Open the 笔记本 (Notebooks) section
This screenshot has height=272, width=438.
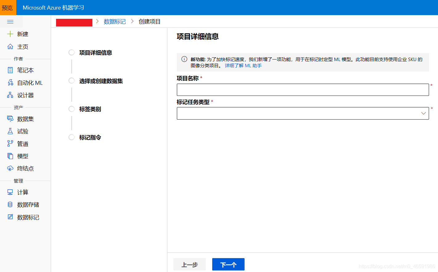coord(22,70)
